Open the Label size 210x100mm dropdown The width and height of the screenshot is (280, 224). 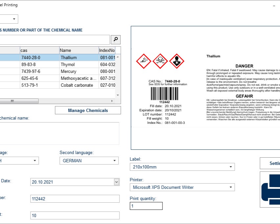(x=231, y=167)
